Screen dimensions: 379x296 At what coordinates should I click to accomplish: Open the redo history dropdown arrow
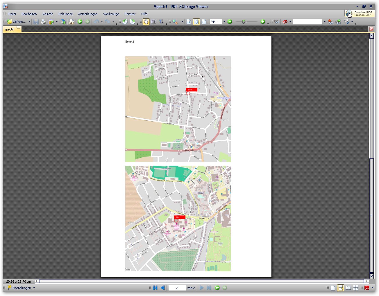(113, 22)
